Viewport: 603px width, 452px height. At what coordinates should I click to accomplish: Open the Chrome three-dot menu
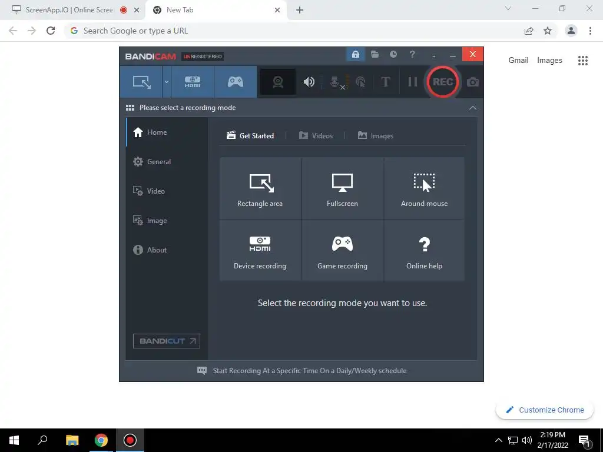(590, 31)
